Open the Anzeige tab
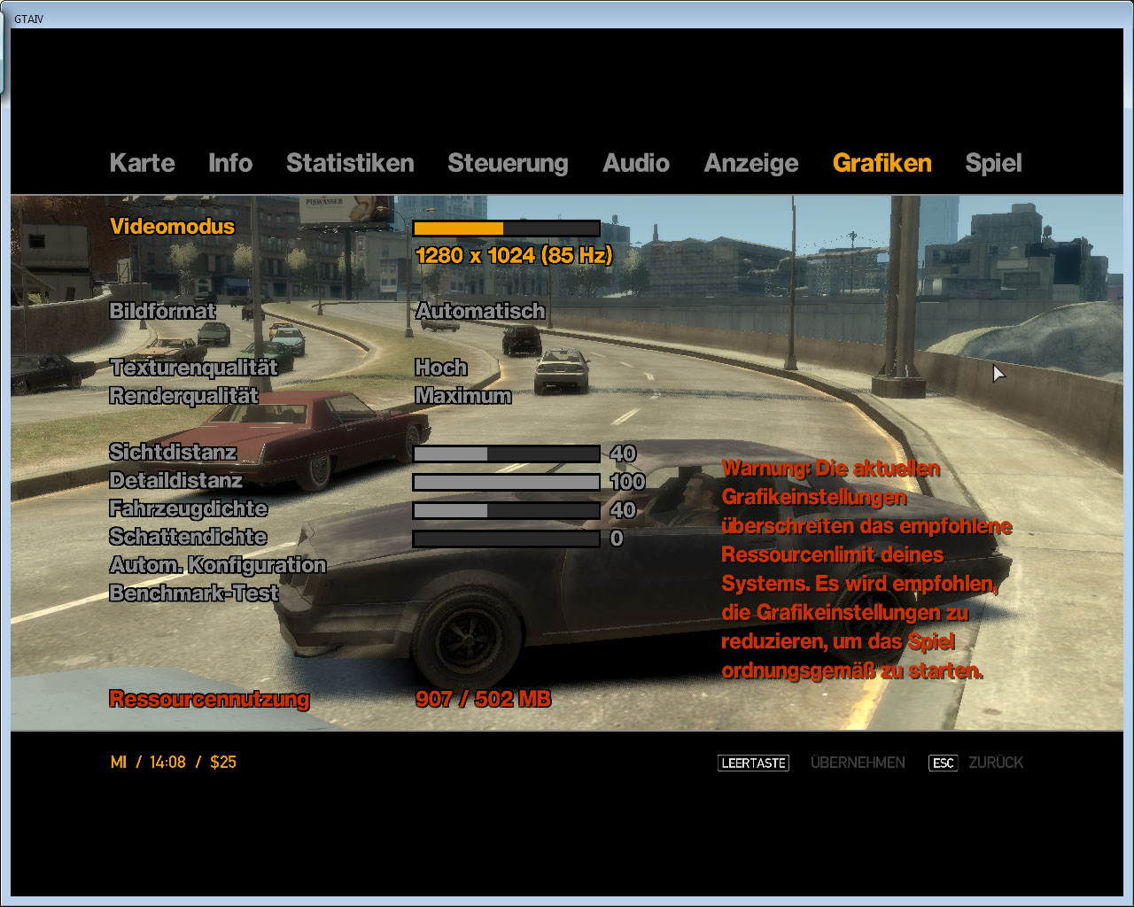The width and height of the screenshot is (1134, 907). pyautogui.click(x=751, y=164)
